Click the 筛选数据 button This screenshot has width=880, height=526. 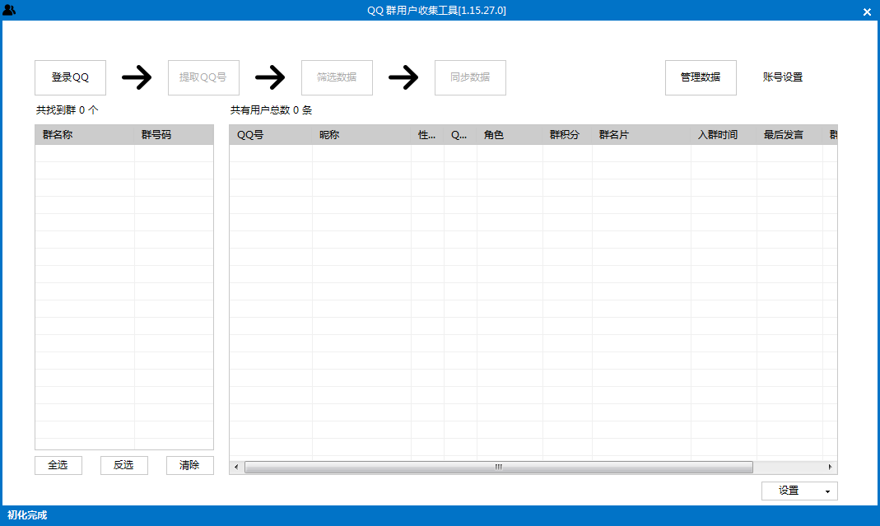pyautogui.click(x=337, y=77)
